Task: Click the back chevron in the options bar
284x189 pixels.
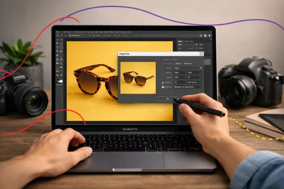Action: [58, 35]
